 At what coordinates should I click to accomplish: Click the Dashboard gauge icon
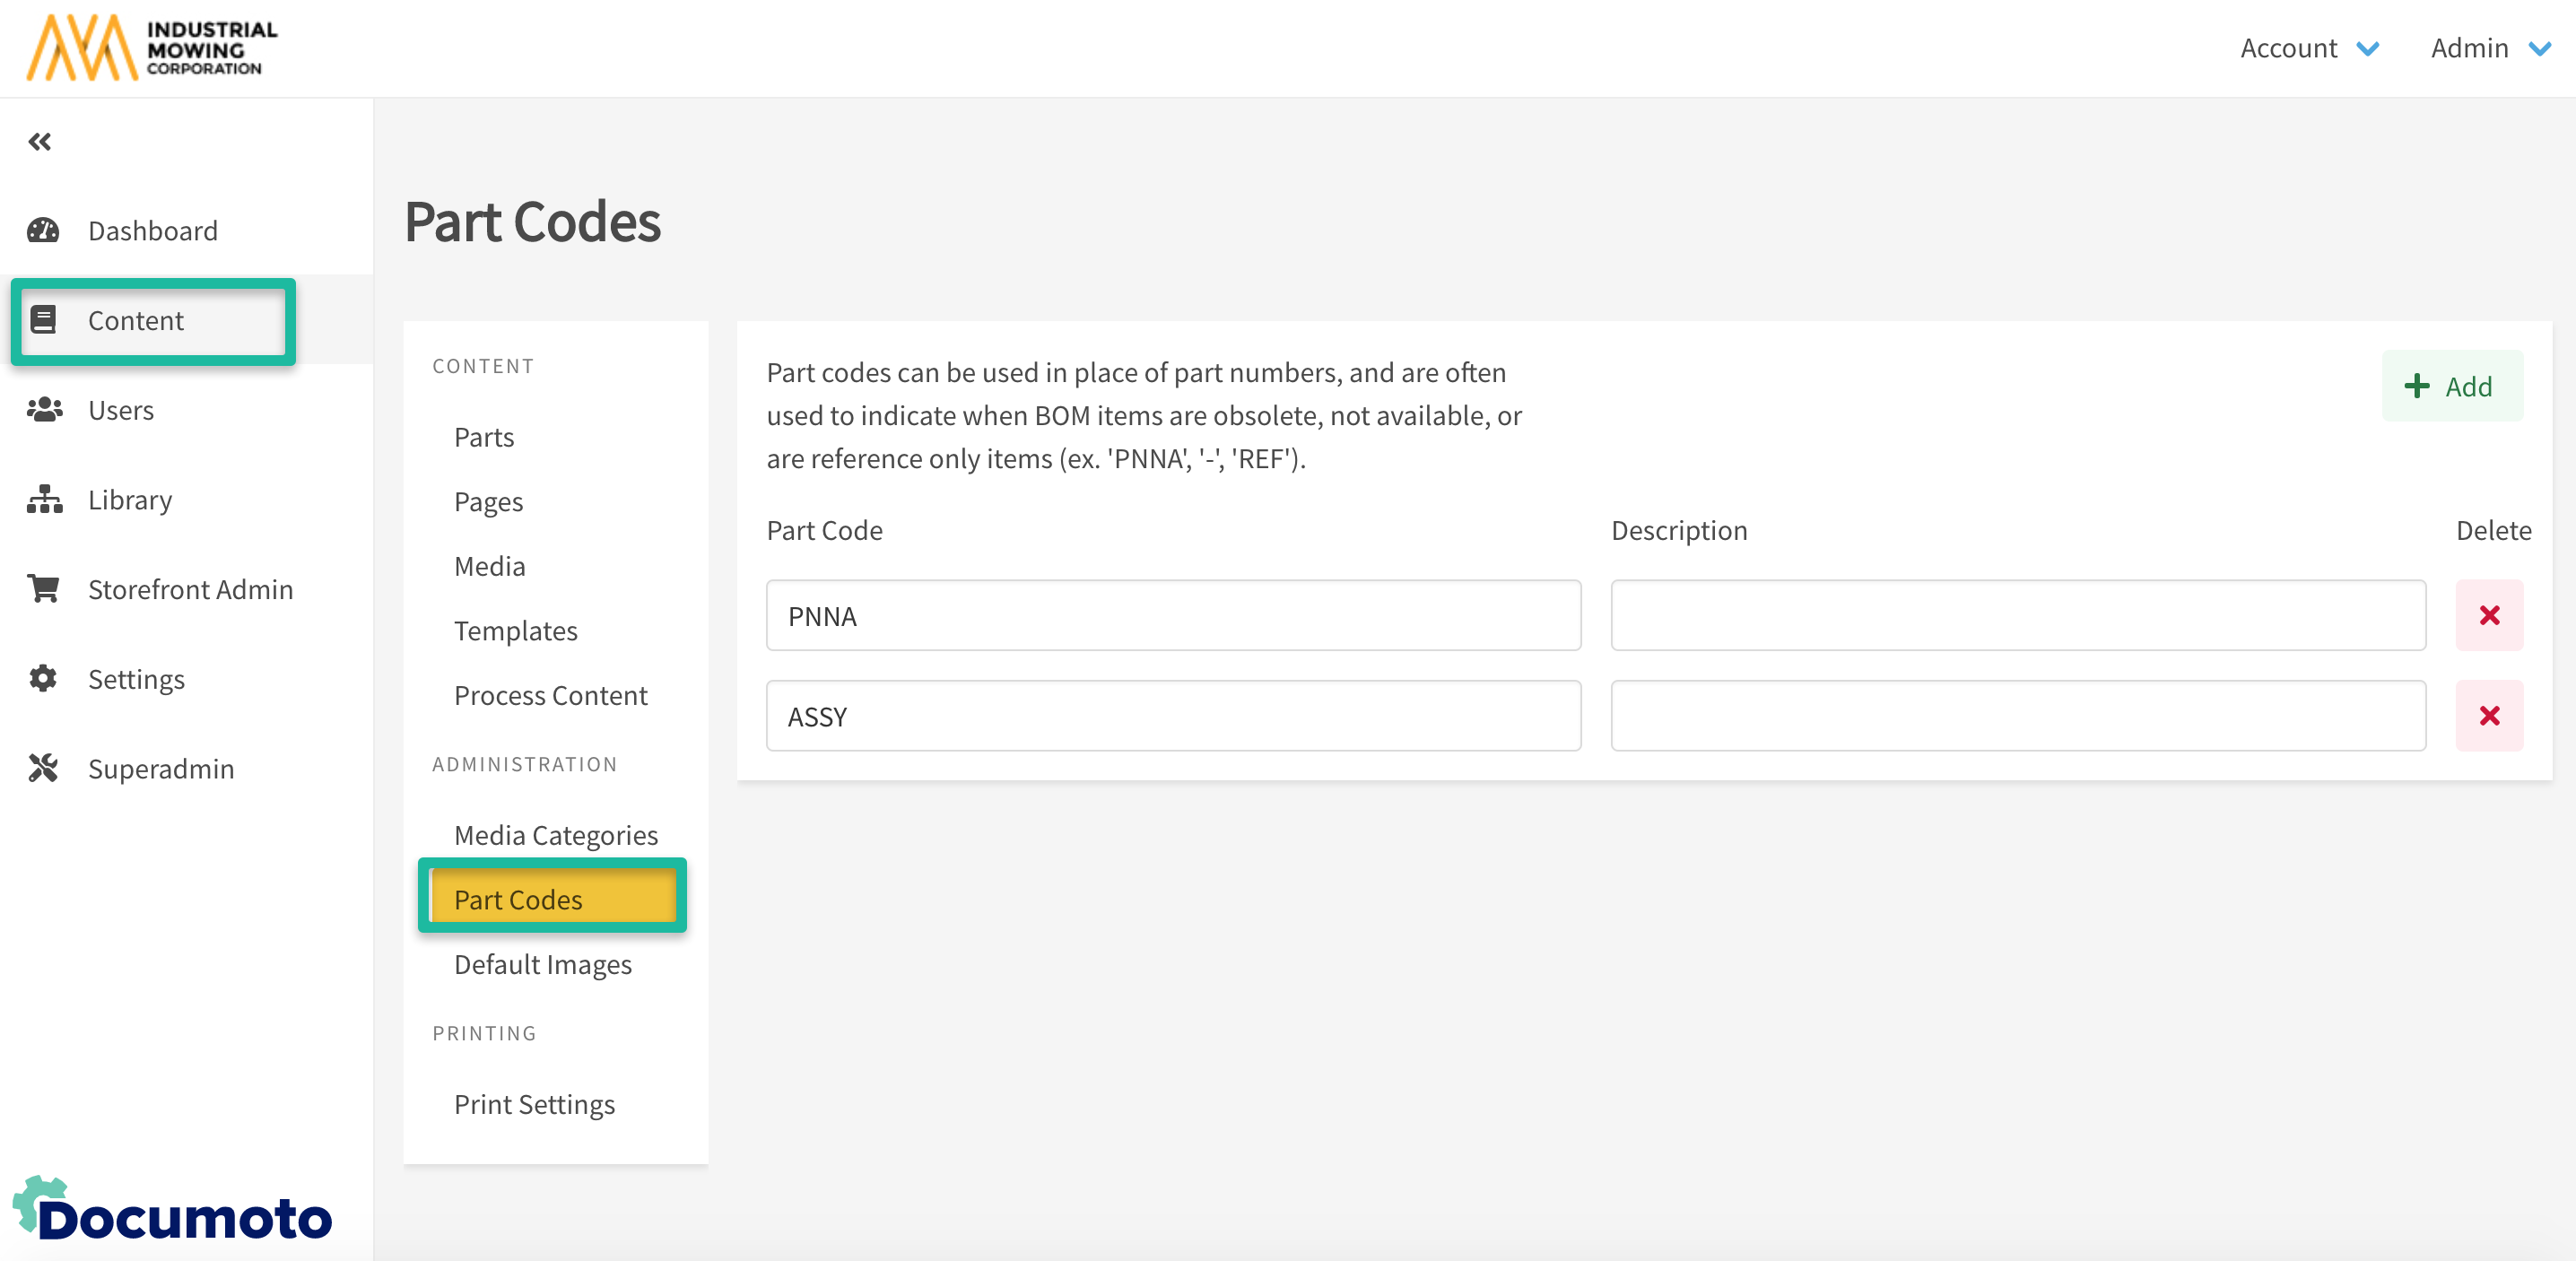click(43, 231)
